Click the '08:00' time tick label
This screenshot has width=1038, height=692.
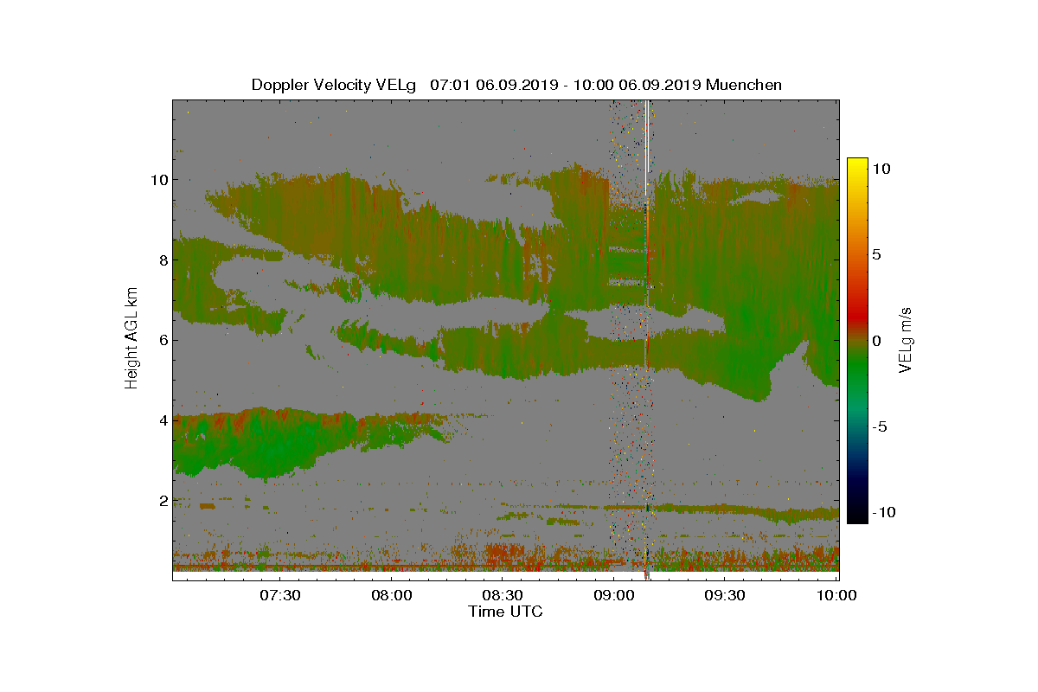(391, 595)
